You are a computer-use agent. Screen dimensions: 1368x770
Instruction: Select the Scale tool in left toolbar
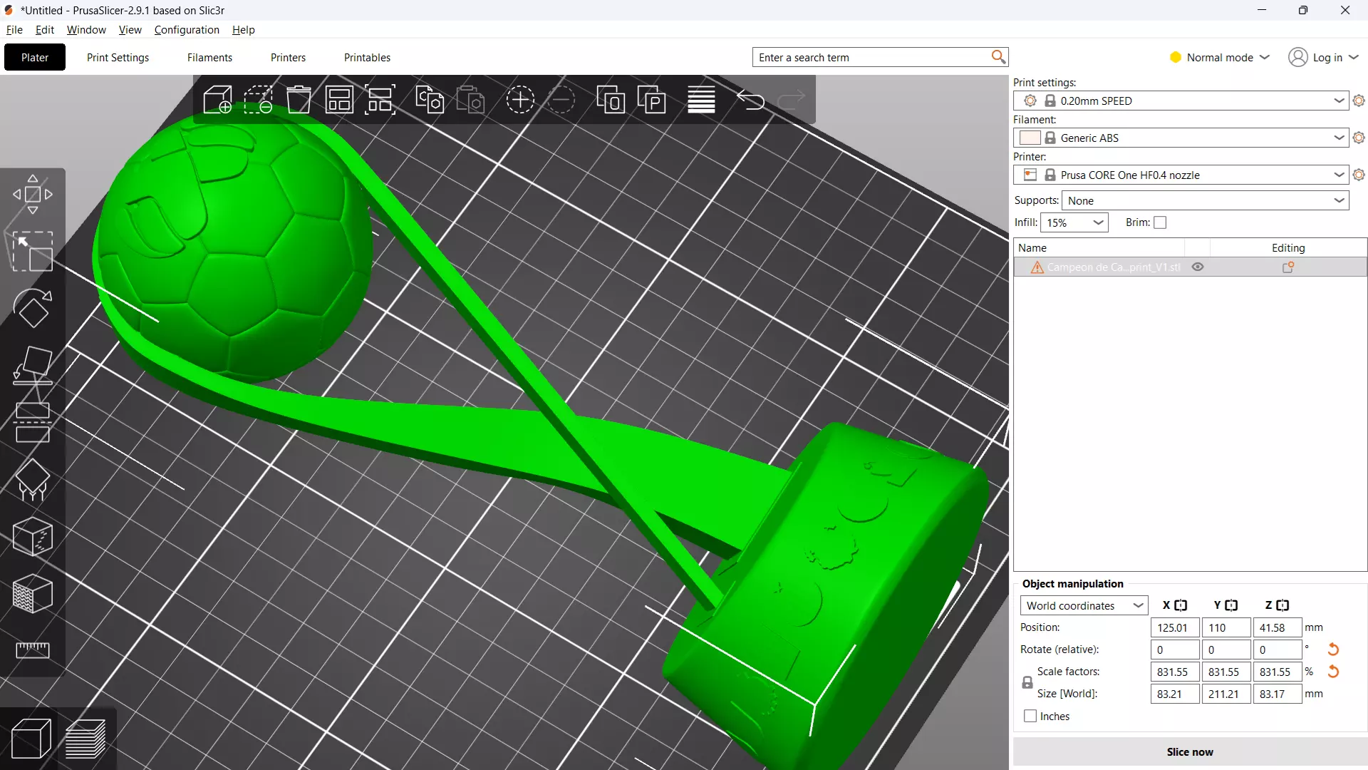click(x=33, y=251)
